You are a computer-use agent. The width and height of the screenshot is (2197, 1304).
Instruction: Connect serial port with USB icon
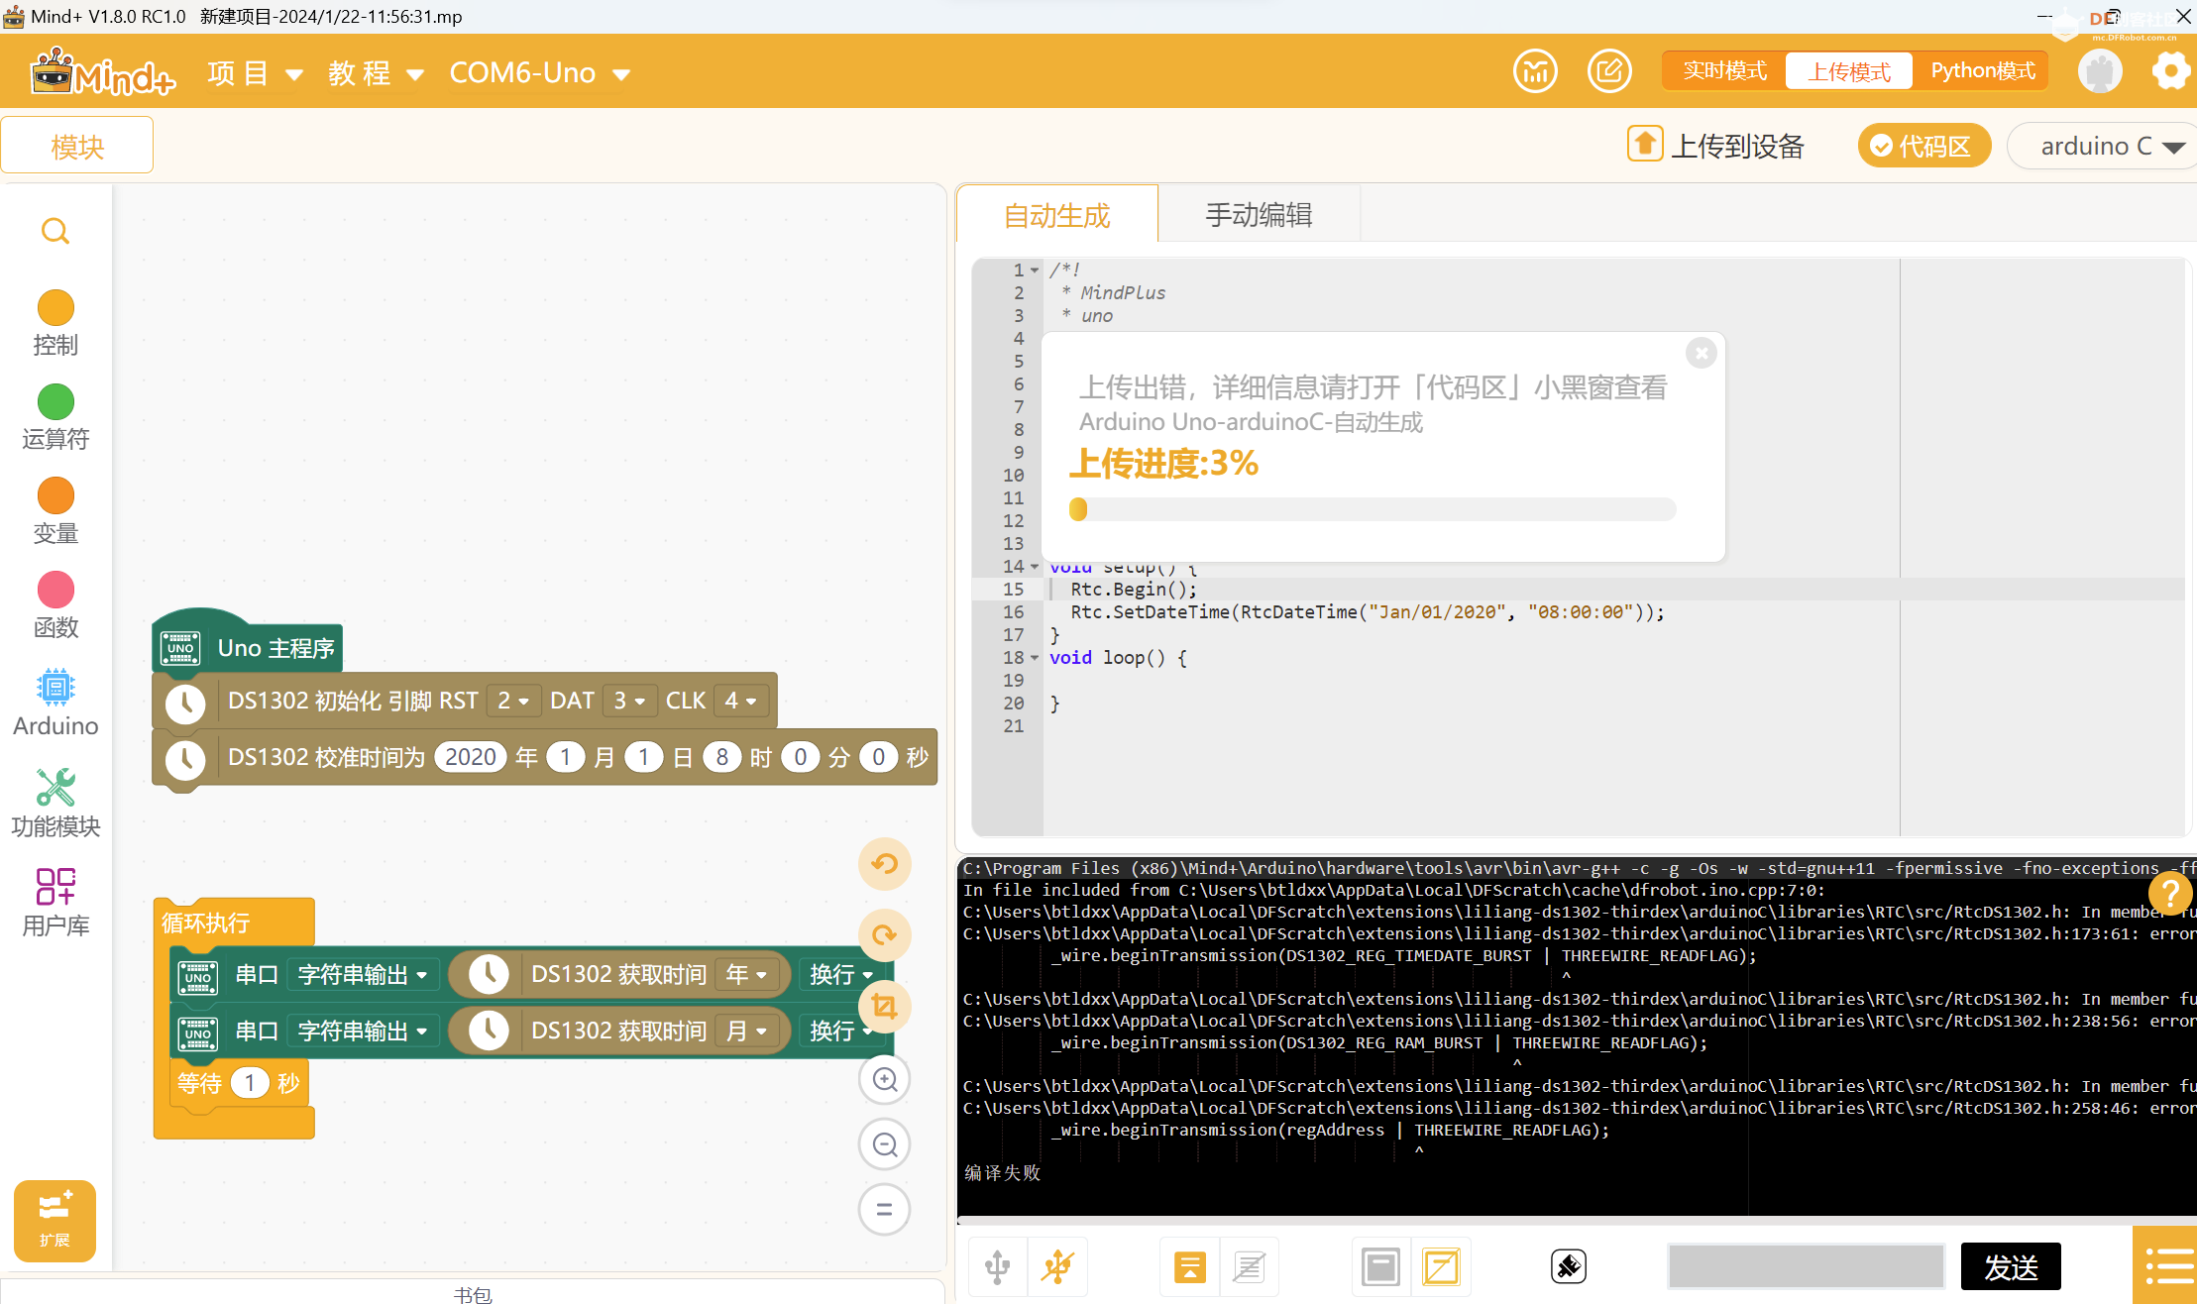point(998,1266)
